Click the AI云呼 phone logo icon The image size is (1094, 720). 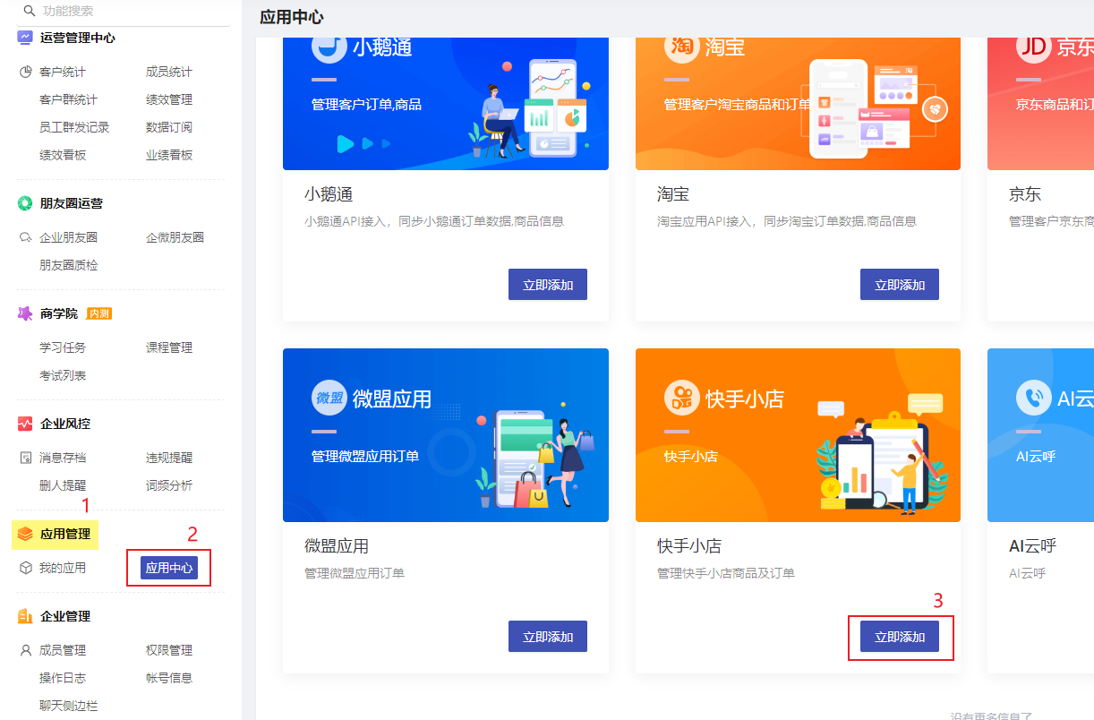coord(1034,398)
